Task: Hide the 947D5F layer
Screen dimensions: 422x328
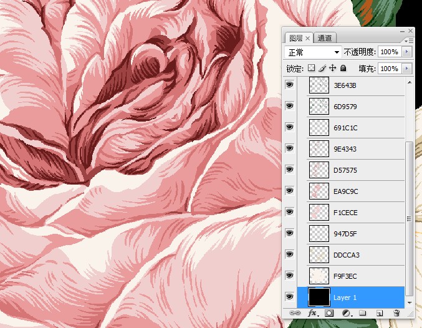Action: coord(290,233)
